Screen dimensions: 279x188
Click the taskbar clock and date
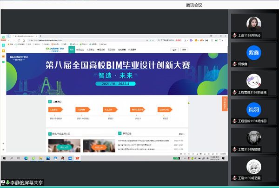pyautogui.click(x=214, y=158)
